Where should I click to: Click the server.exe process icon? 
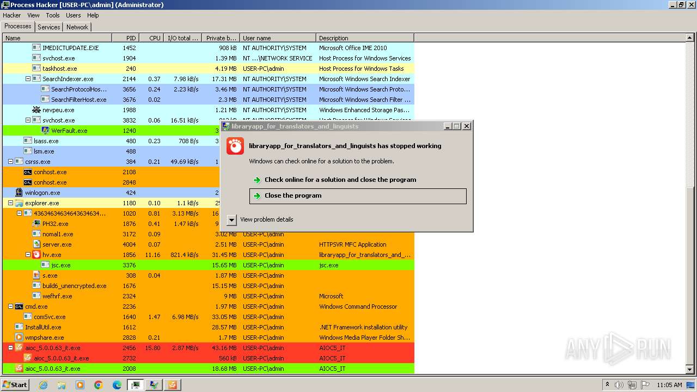[x=36, y=244]
